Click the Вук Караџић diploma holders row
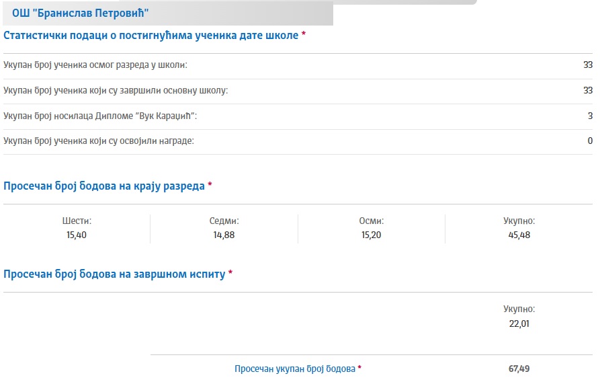This screenshot has width=600, height=380. click(298, 116)
